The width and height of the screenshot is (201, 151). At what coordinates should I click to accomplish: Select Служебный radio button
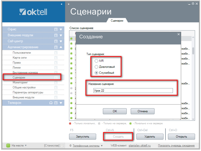pyautogui.click(x=96, y=73)
